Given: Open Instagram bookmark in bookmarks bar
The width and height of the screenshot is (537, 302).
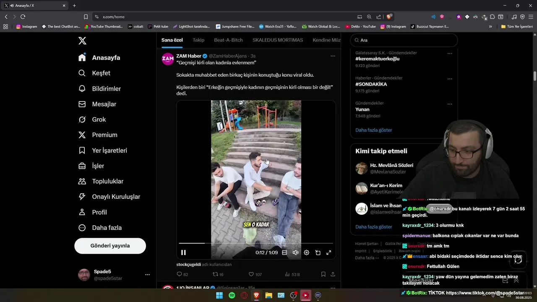Looking at the screenshot, I should [x=26, y=26].
